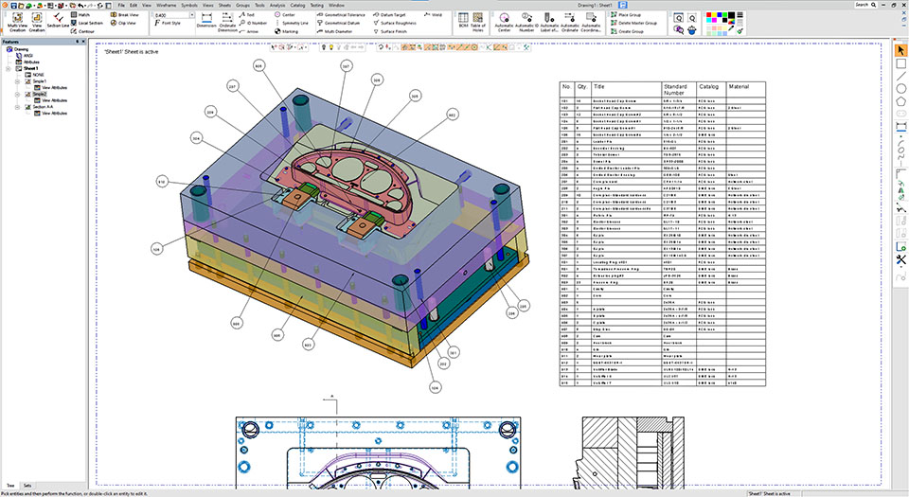The image size is (909, 497).
Task: Pin the Features panel
Action: point(77,42)
